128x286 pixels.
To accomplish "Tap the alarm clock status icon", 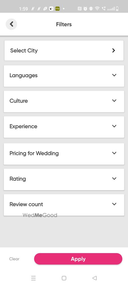I will click(85, 9).
